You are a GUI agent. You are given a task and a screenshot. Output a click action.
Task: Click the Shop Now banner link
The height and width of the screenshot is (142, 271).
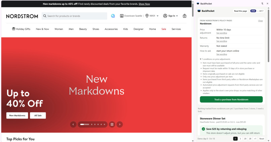pos(144,4)
